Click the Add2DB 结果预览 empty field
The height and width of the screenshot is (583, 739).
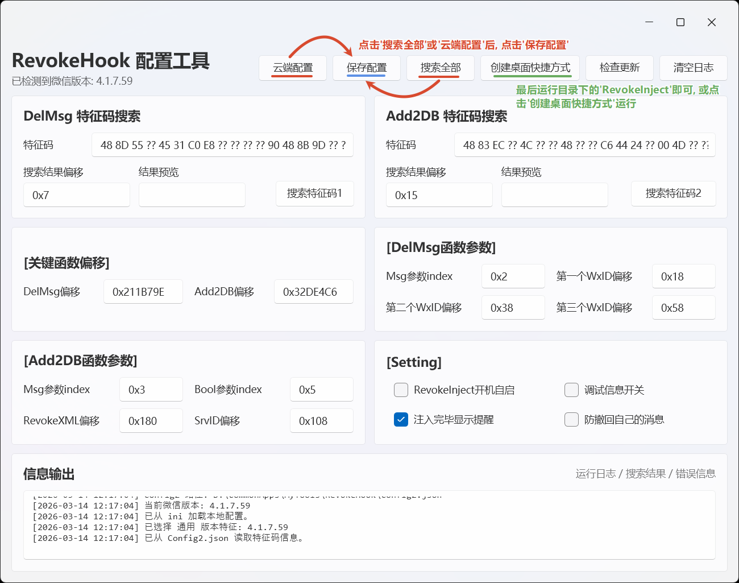coord(555,195)
